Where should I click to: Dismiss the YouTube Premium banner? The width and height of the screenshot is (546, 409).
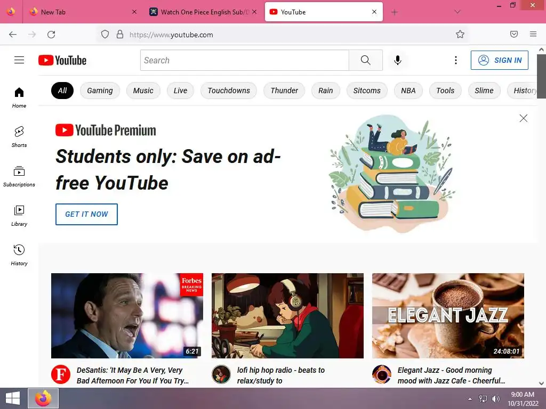[x=524, y=118]
